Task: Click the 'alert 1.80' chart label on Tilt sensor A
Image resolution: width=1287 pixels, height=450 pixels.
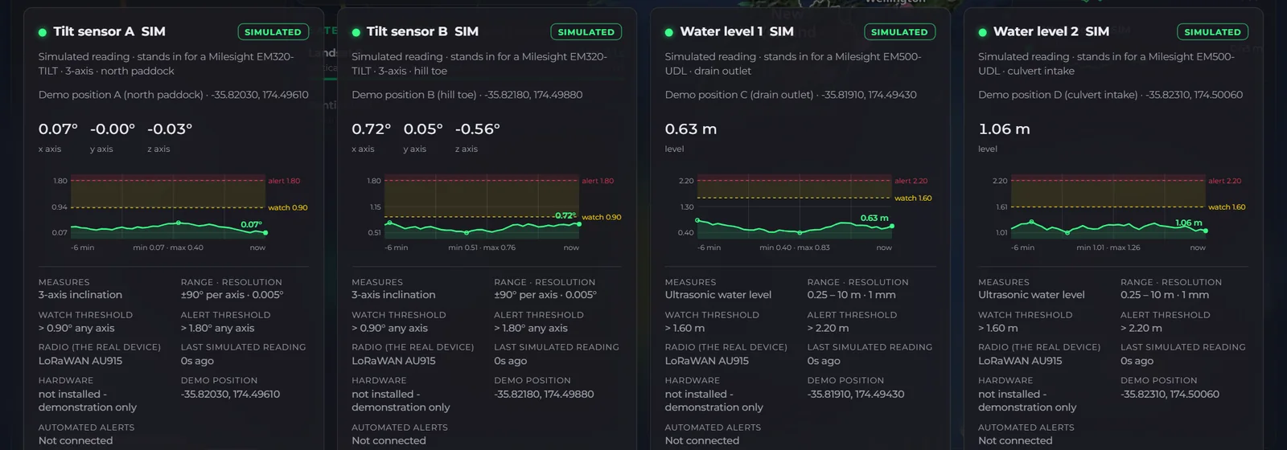Action: coord(284,181)
